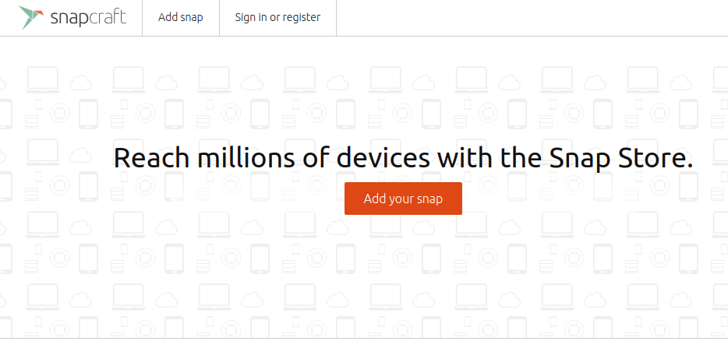Click laptop icon beneath the snapcraft logo
728x355 pixels.
tap(43, 79)
